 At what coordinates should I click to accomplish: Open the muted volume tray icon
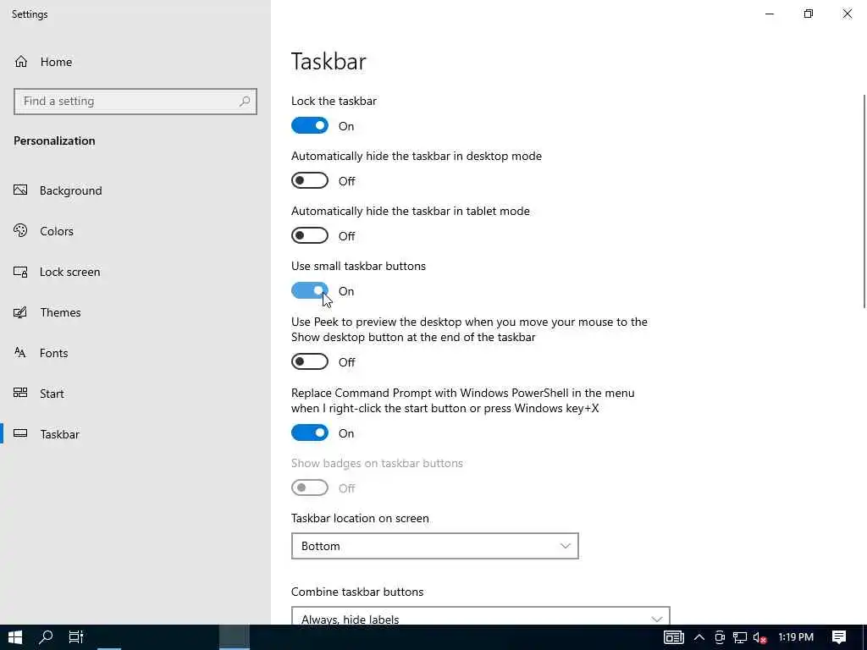pyautogui.click(x=759, y=637)
